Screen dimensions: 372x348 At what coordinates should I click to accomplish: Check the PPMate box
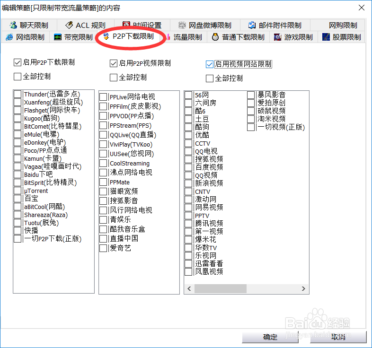coord(103,182)
